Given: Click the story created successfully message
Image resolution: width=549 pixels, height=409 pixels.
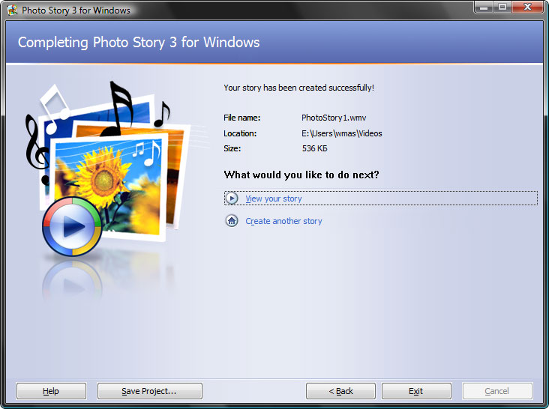Looking at the screenshot, I should pyautogui.click(x=298, y=88).
